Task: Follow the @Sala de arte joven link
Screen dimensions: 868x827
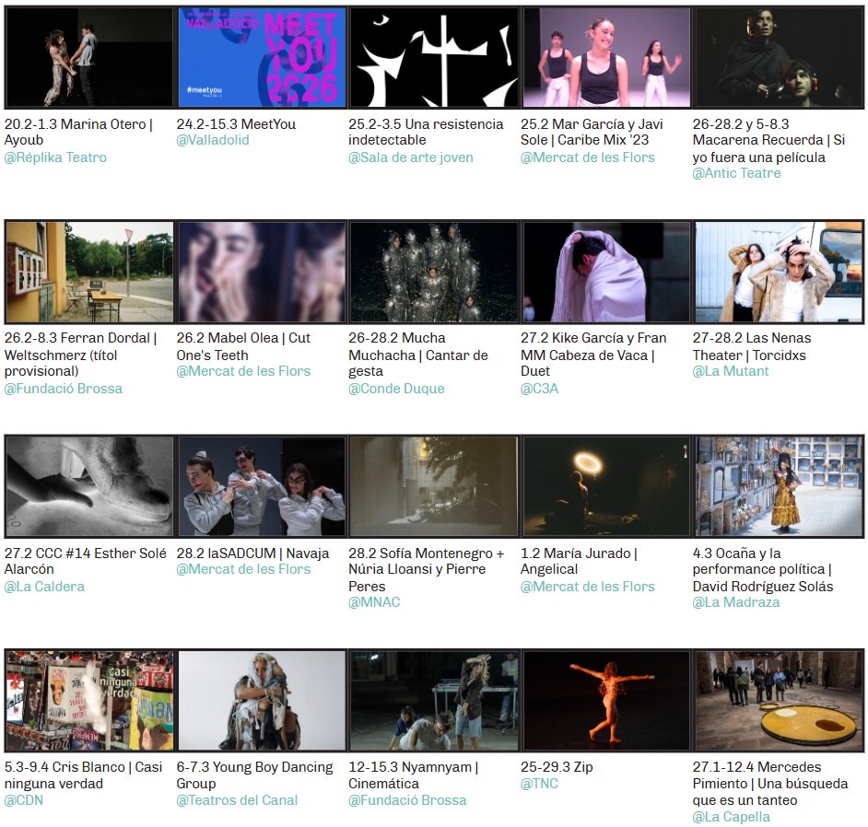Action: pyautogui.click(x=411, y=157)
